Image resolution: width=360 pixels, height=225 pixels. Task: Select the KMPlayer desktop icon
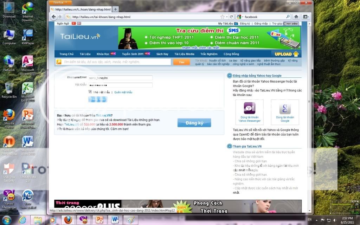tap(28, 37)
